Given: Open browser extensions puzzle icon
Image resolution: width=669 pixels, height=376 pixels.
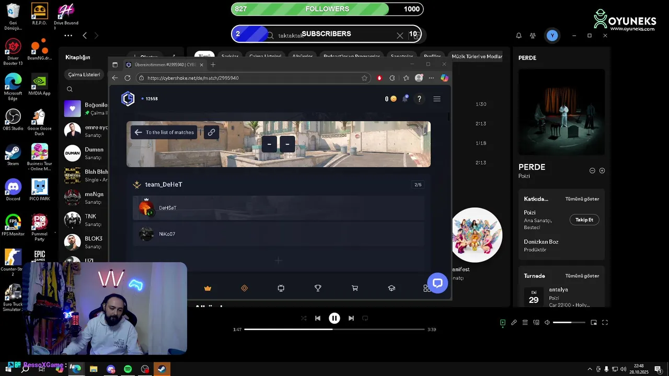Looking at the screenshot, I should click(393, 78).
